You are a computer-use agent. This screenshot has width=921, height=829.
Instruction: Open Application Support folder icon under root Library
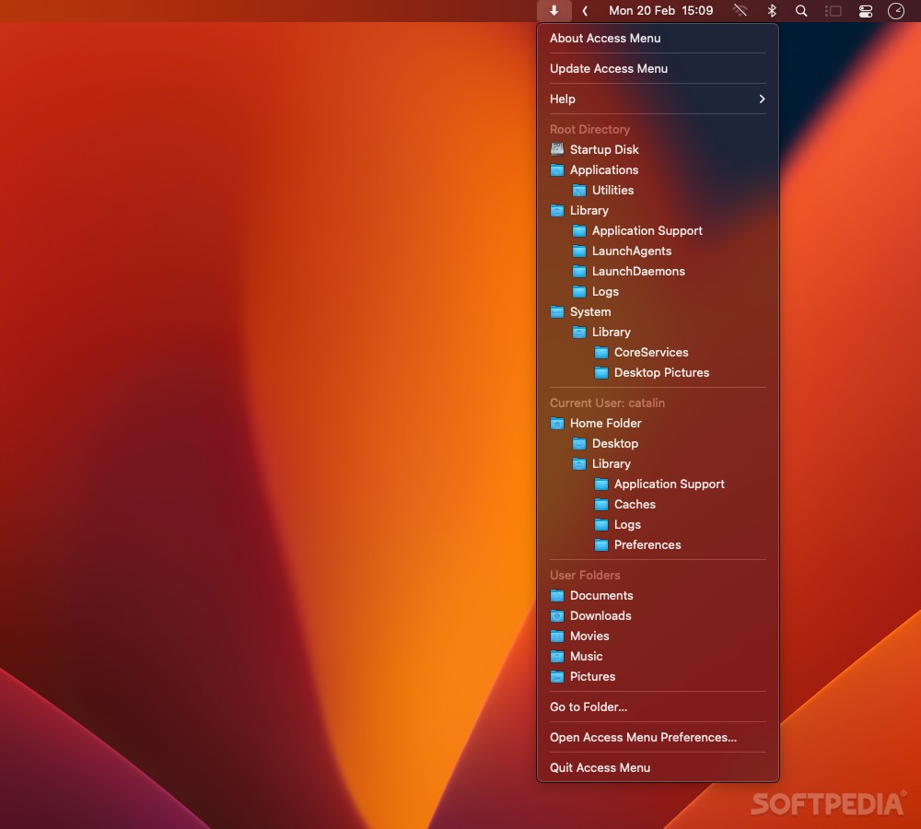tap(579, 231)
